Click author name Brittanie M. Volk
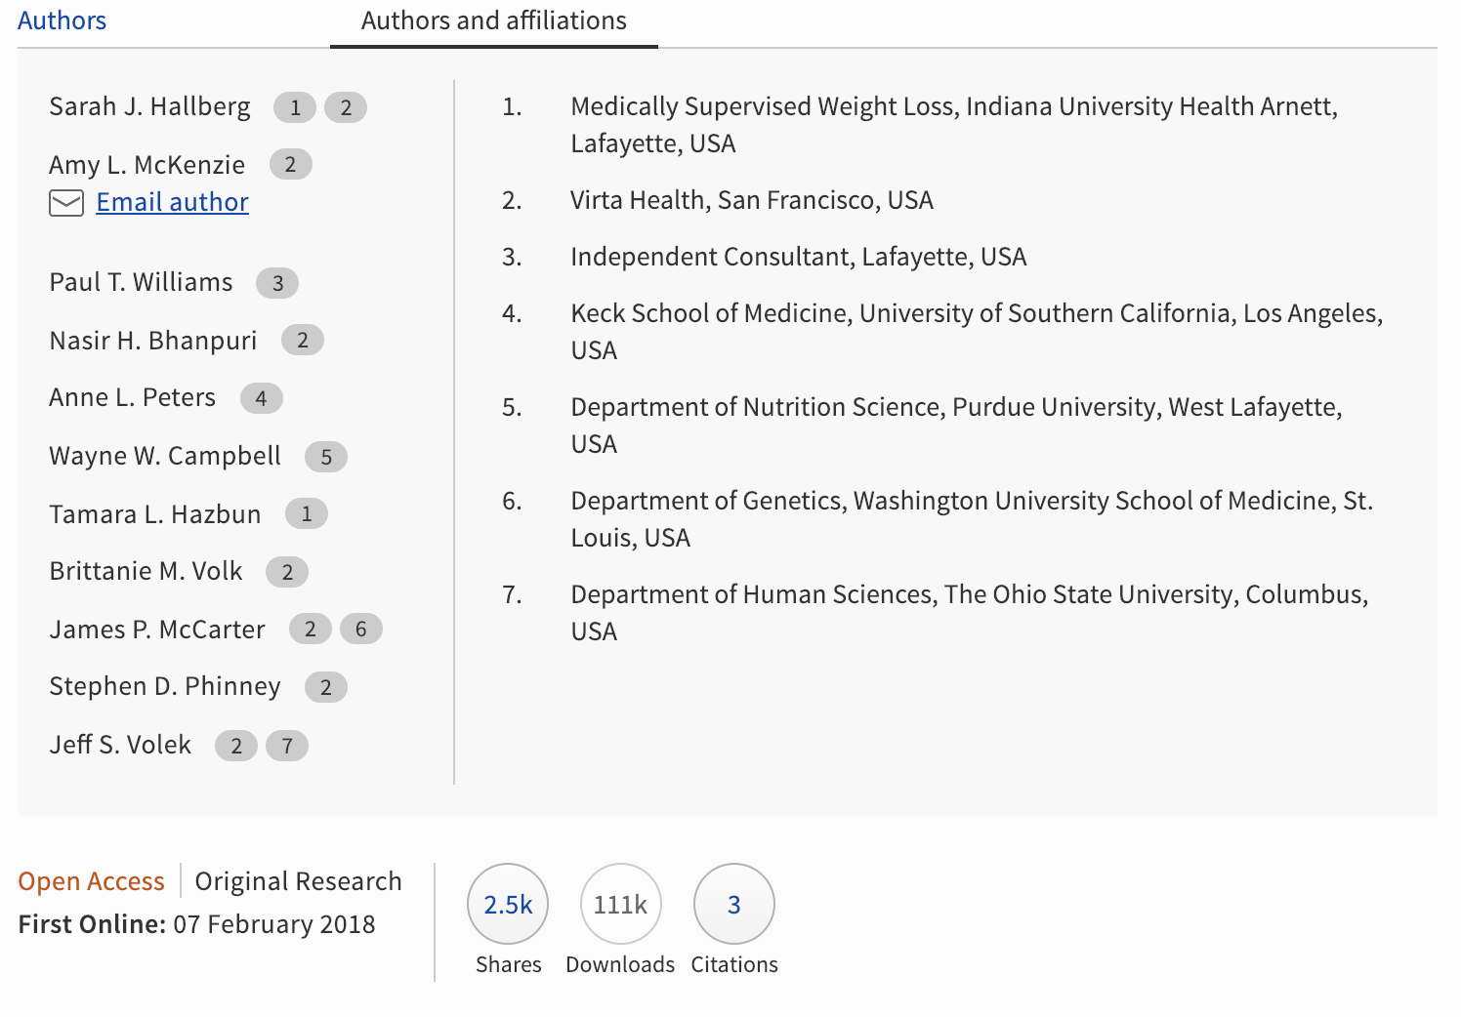 point(146,571)
